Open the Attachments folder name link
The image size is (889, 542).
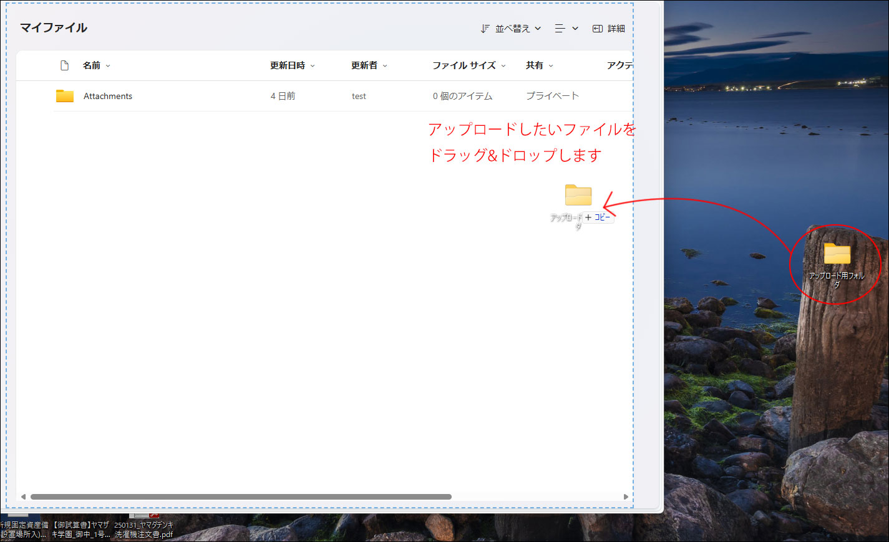click(x=108, y=96)
